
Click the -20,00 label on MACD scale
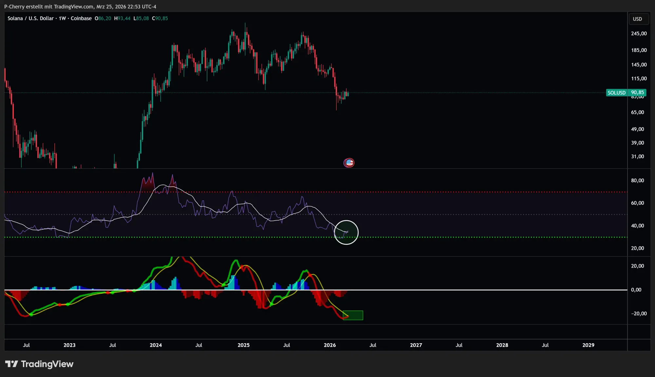click(x=639, y=313)
